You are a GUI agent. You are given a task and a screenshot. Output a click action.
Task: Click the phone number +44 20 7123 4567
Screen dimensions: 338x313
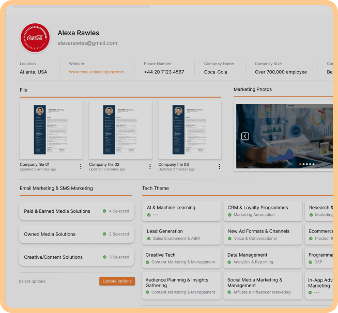pyautogui.click(x=164, y=72)
